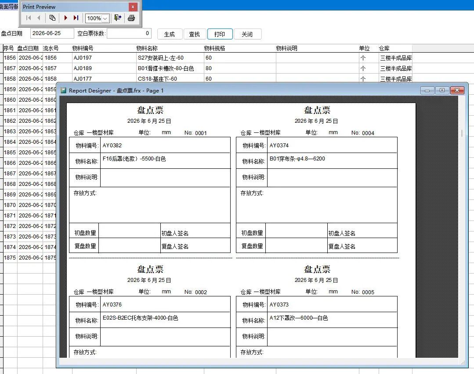Click No: 0001 ticket number
The height and width of the screenshot is (374, 474).
point(195,133)
